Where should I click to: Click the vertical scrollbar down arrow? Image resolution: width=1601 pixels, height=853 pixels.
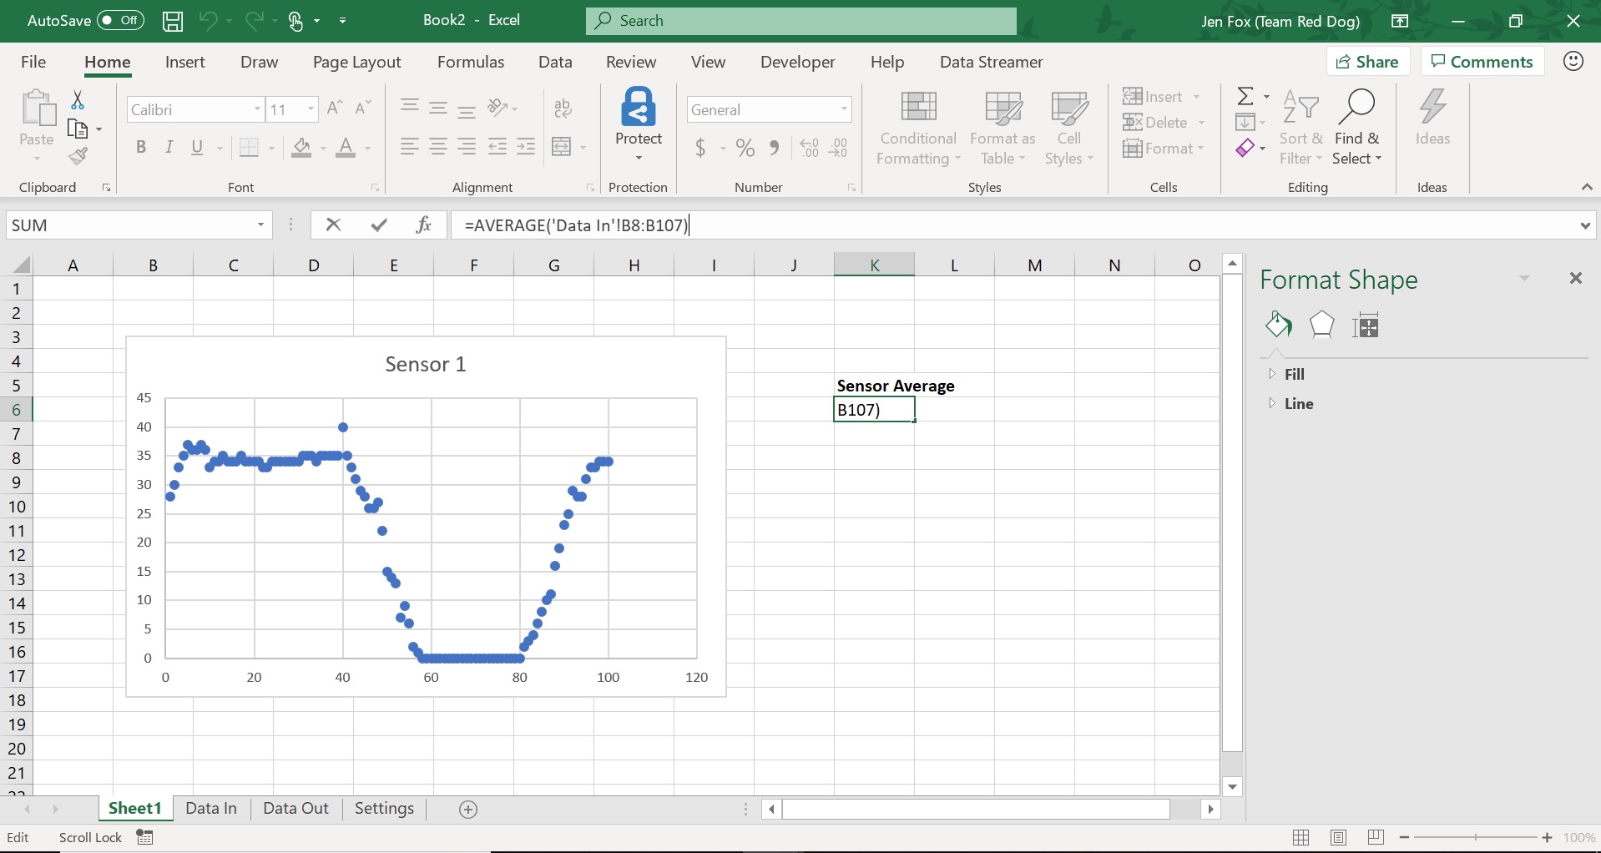(1233, 786)
